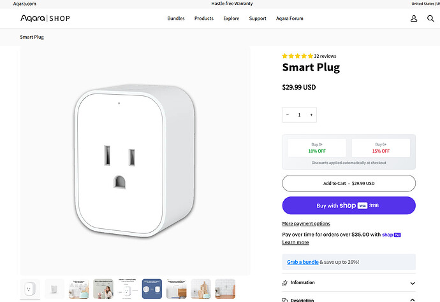This screenshot has width=440, height=302.
Task: Open the search magnifier icon
Action: coord(430,18)
